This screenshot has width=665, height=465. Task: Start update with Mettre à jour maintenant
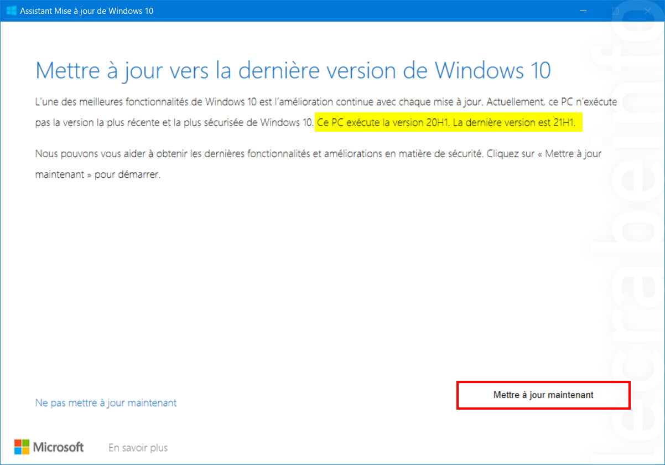[x=543, y=395]
